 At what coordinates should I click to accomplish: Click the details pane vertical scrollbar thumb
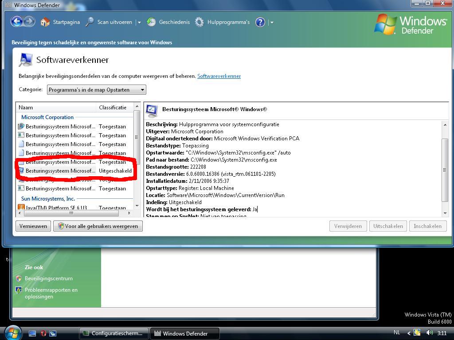pos(445,170)
